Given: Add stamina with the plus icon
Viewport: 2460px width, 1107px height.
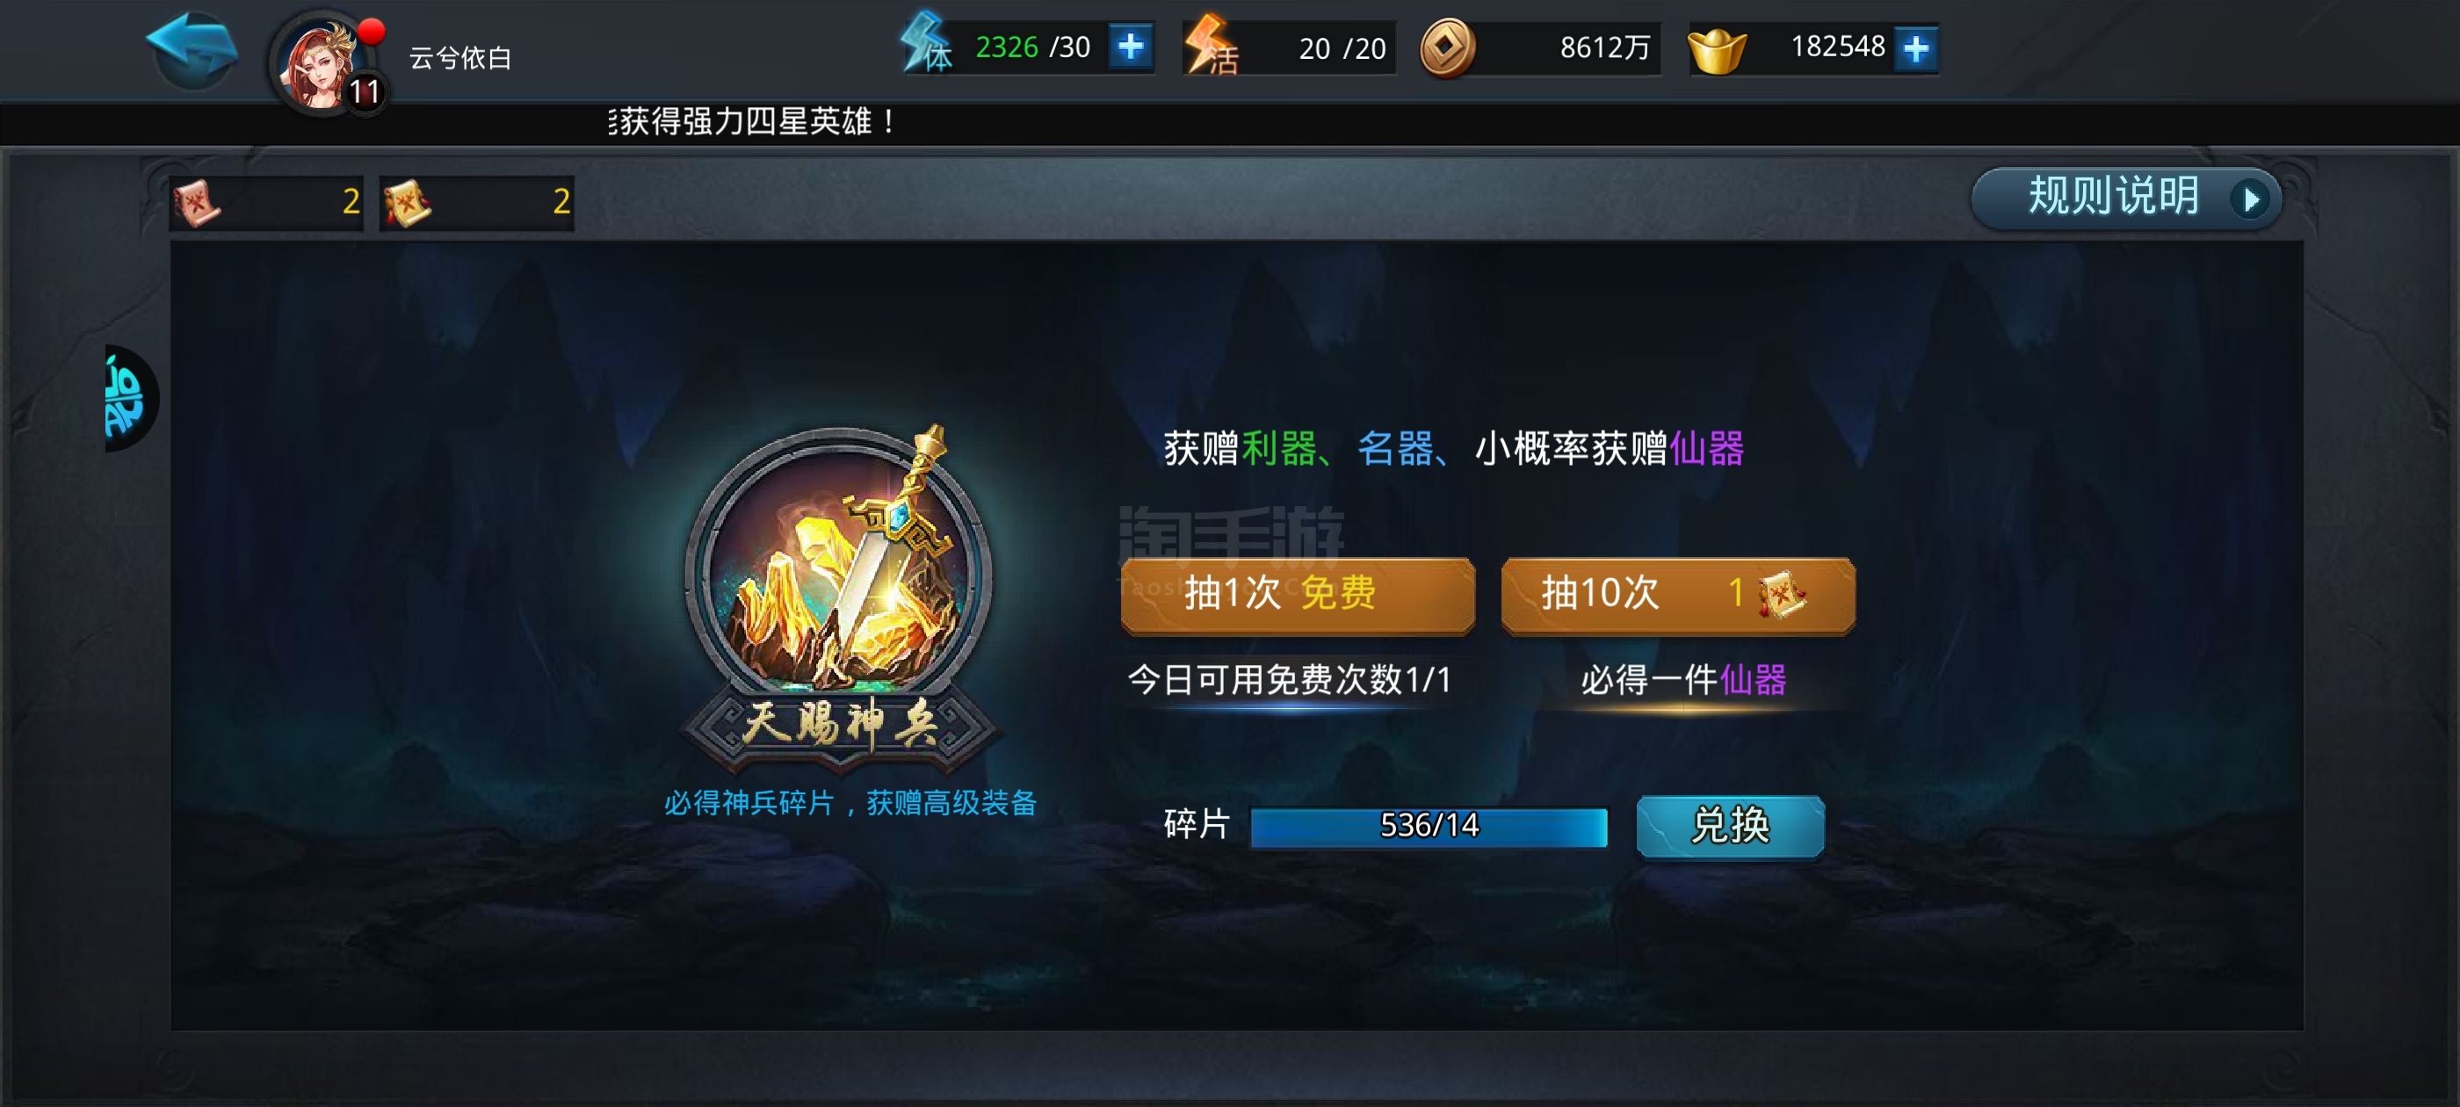Looking at the screenshot, I should [x=1131, y=47].
